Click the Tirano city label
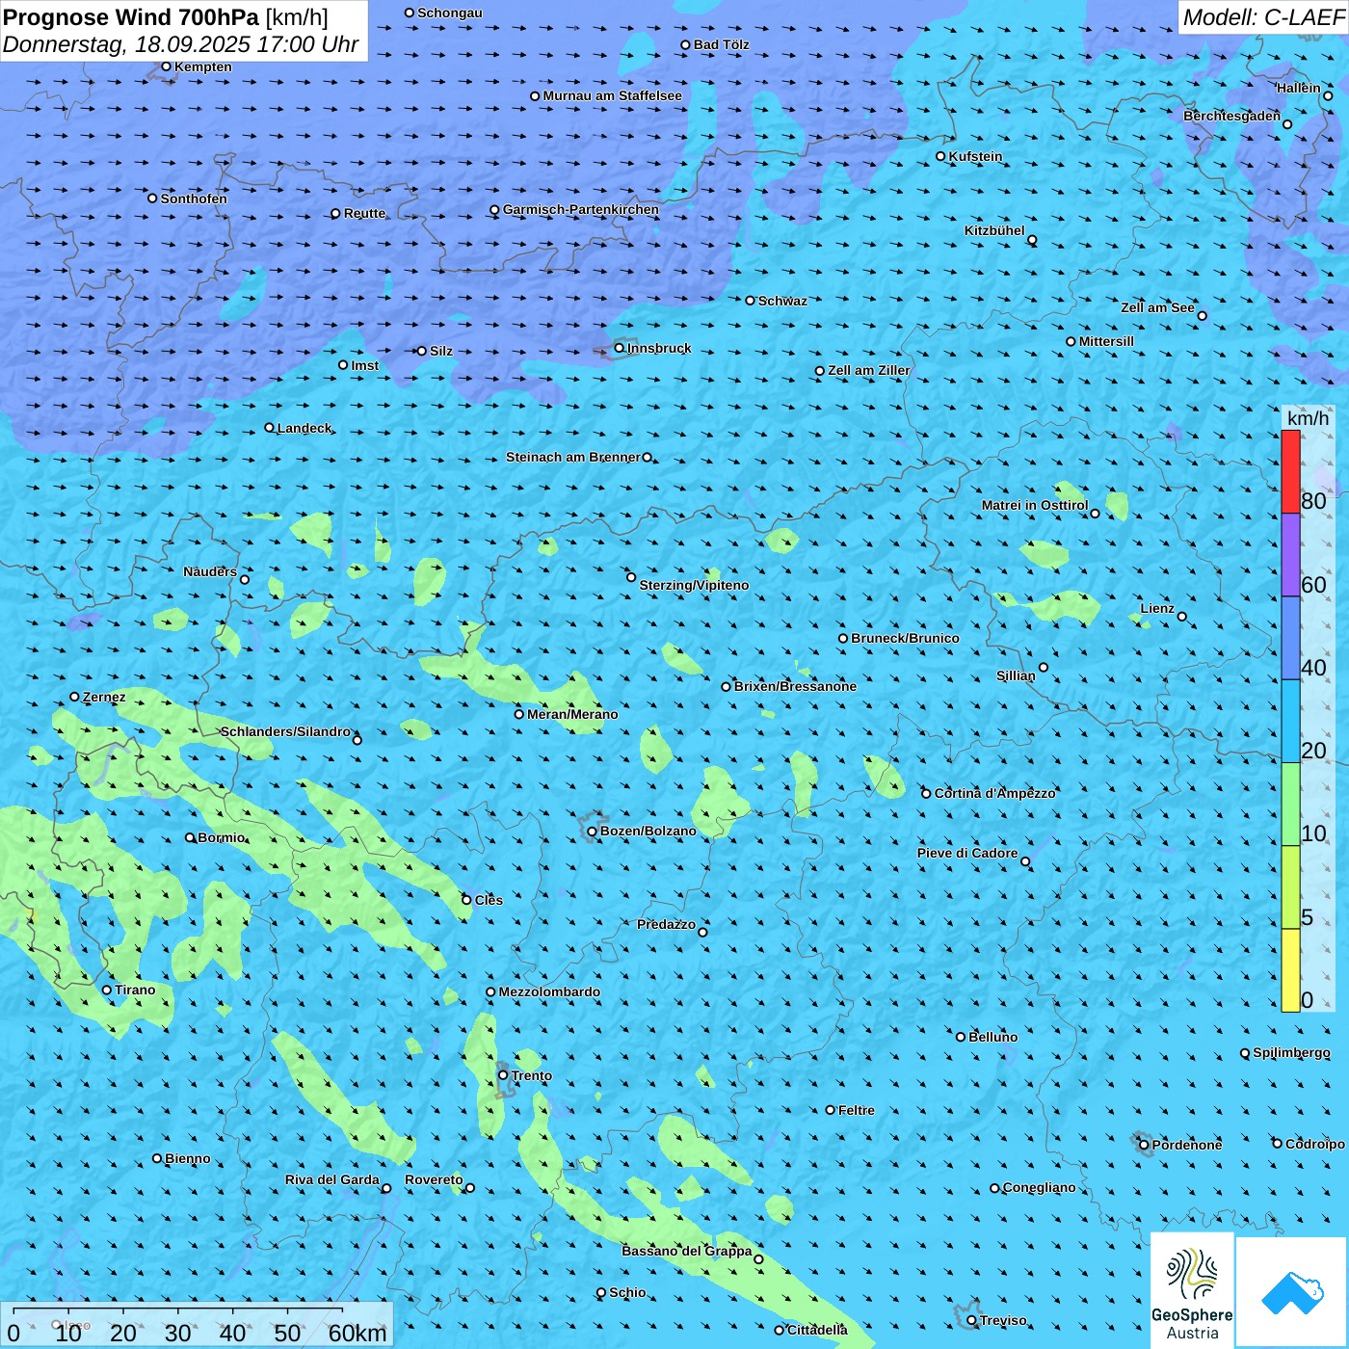Viewport: 1349px width, 1349px height. click(x=135, y=990)
